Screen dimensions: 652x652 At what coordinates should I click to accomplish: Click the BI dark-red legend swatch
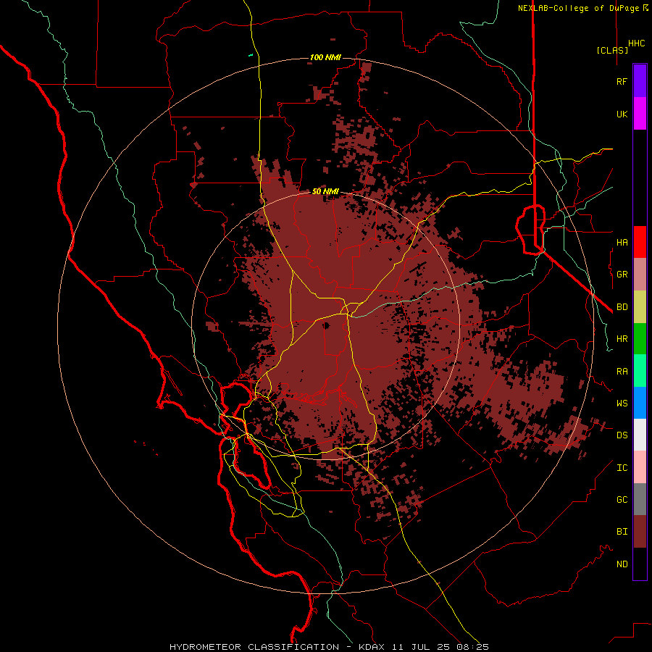point(640,532)
